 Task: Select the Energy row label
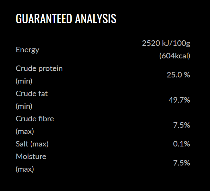27,50
